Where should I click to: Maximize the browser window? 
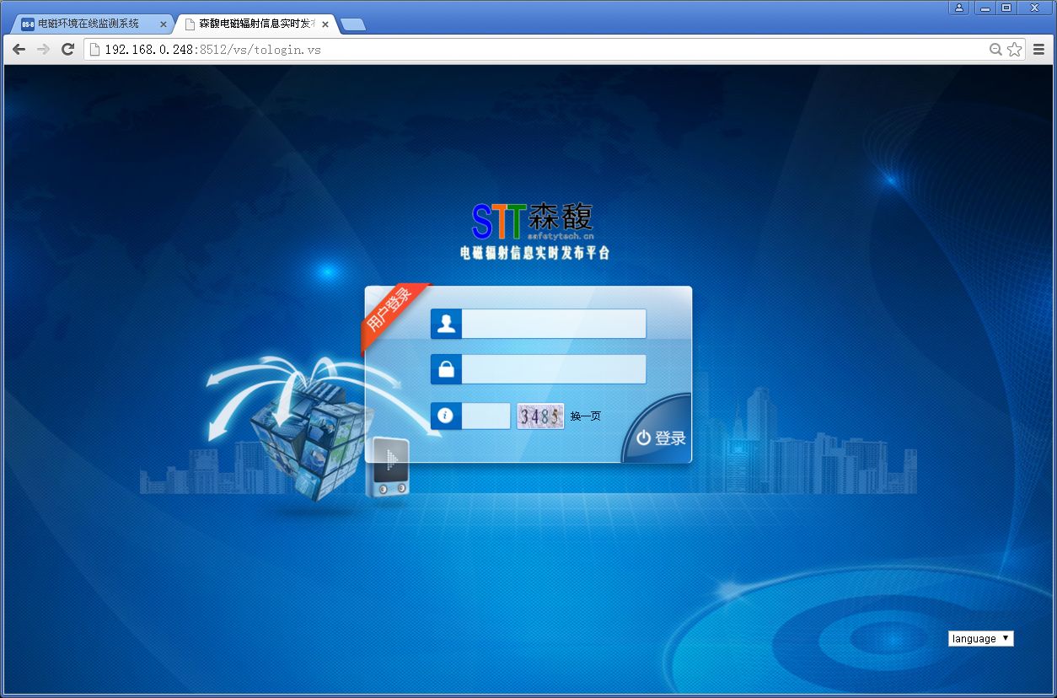(x=1006, y=8)
